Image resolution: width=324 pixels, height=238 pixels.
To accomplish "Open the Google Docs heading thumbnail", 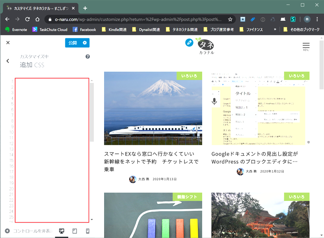I will [260, 108].
